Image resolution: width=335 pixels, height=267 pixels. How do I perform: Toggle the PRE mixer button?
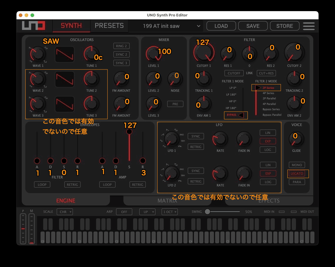point(175,104)
